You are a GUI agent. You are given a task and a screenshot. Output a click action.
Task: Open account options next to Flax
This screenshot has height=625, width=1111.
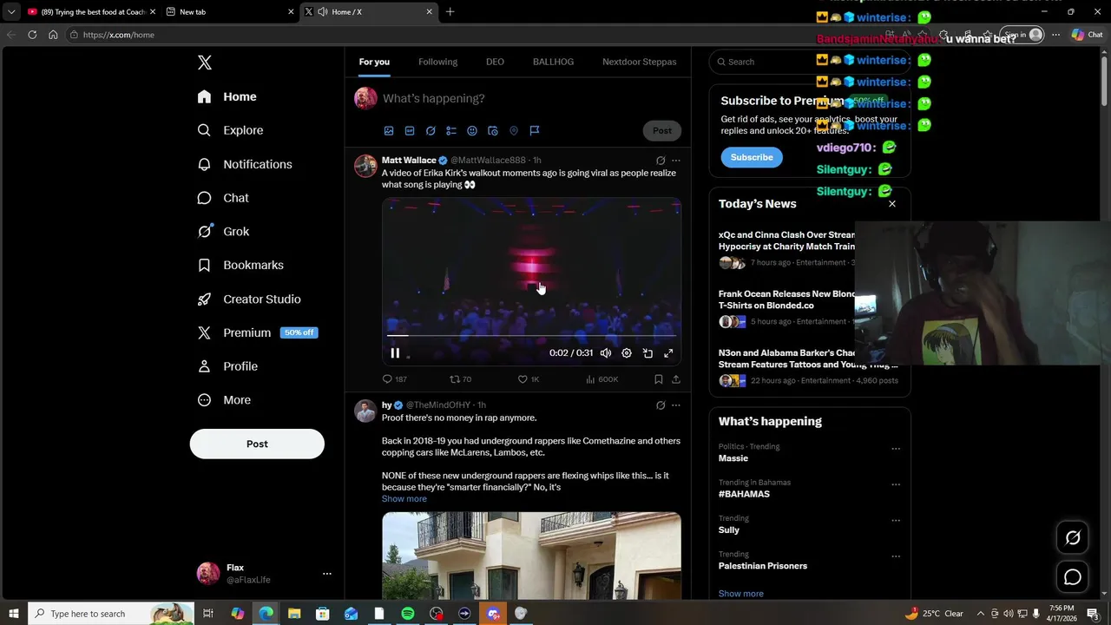point(327,574)
